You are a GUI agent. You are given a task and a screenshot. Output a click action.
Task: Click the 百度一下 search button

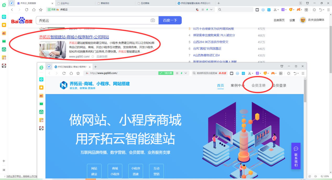(x=170, y=20)
